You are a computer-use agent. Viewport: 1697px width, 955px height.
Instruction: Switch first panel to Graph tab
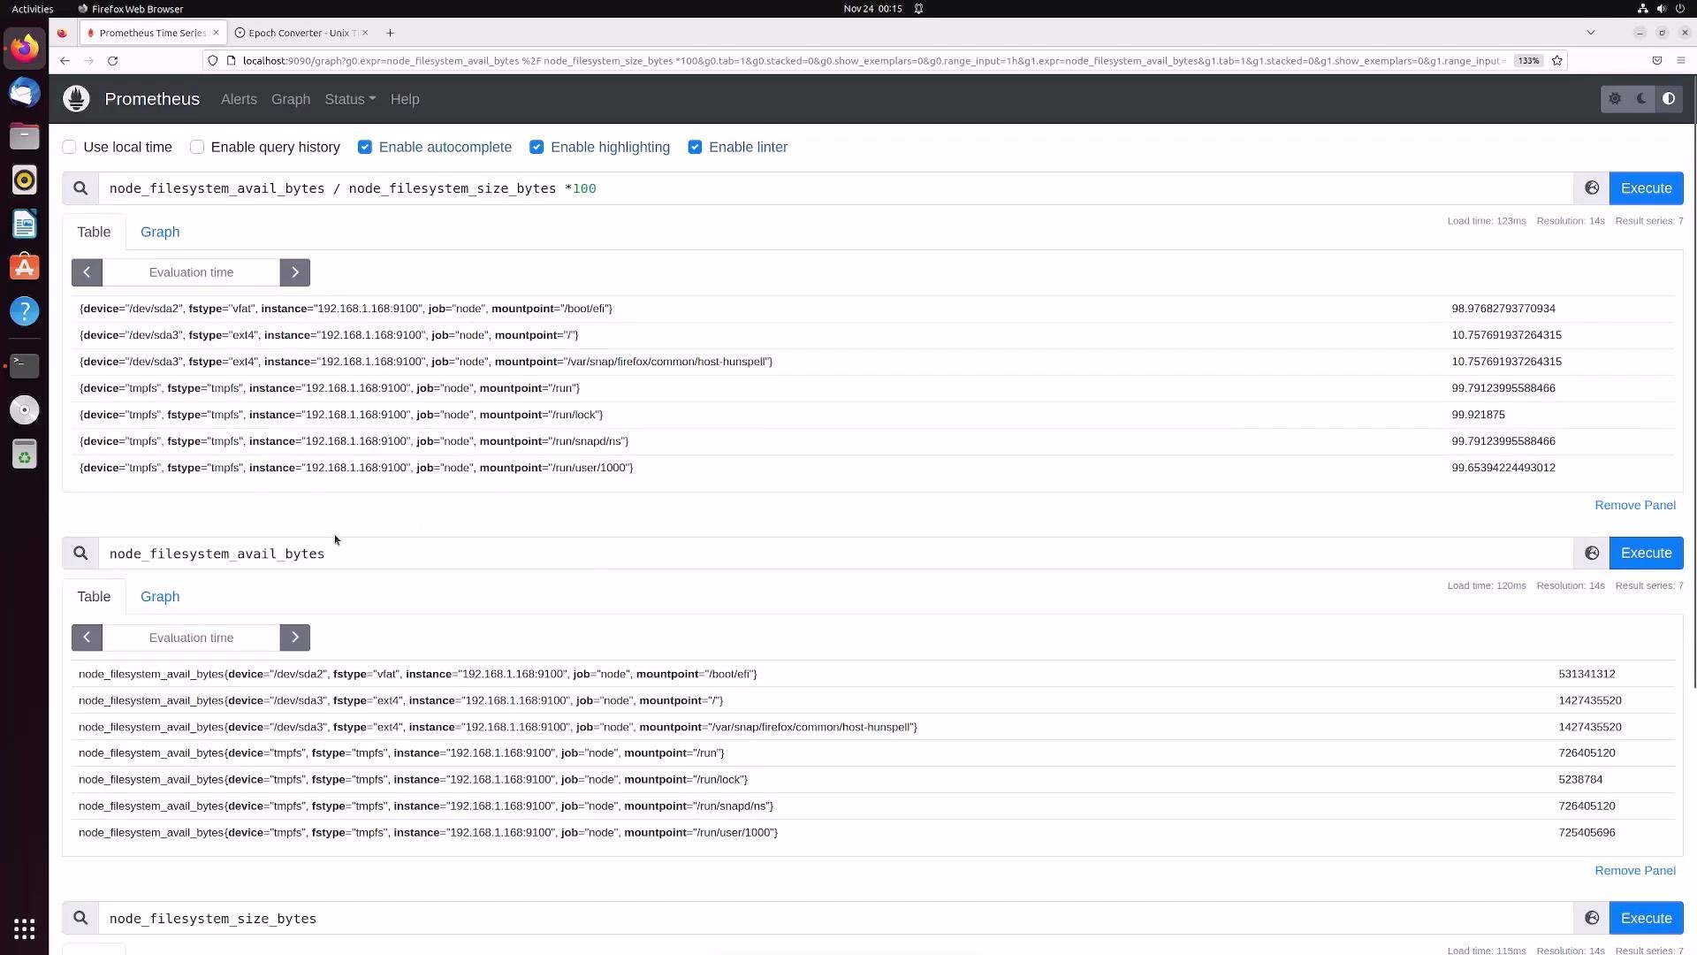160,232
